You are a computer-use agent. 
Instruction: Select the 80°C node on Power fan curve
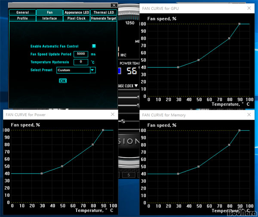(x=93, y=145)
